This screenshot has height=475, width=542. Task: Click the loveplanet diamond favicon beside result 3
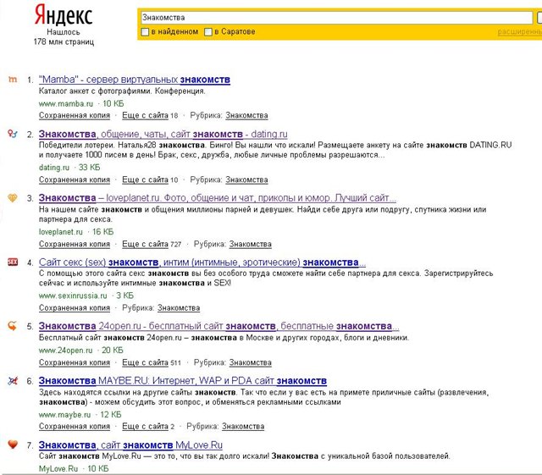point(13,198)
